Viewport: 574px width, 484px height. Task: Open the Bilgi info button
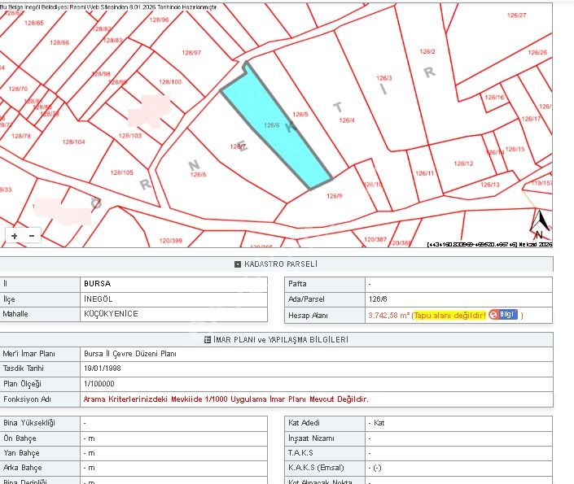pos(502,315)
